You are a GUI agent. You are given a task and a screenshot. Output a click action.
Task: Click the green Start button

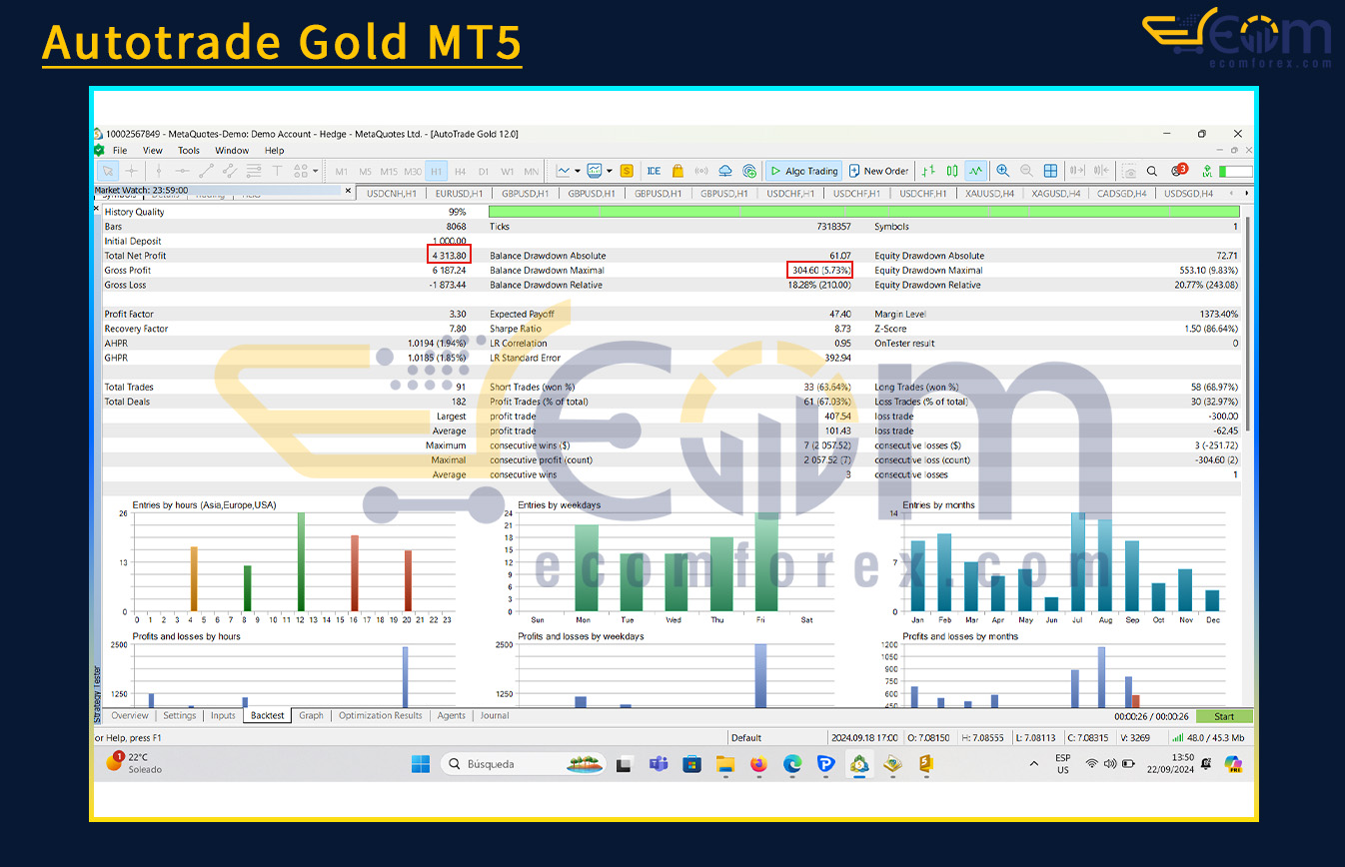(1224, 716)
